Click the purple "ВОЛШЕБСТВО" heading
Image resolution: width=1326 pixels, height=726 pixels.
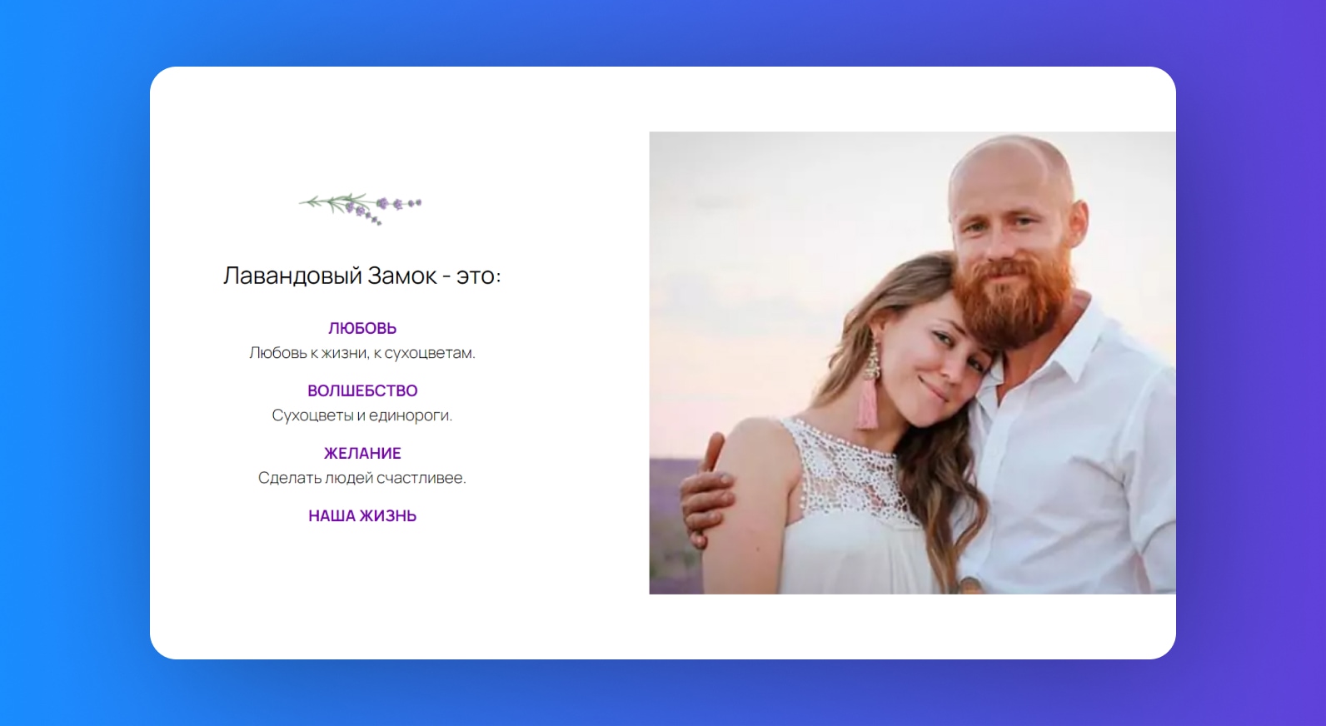[362, 390]
